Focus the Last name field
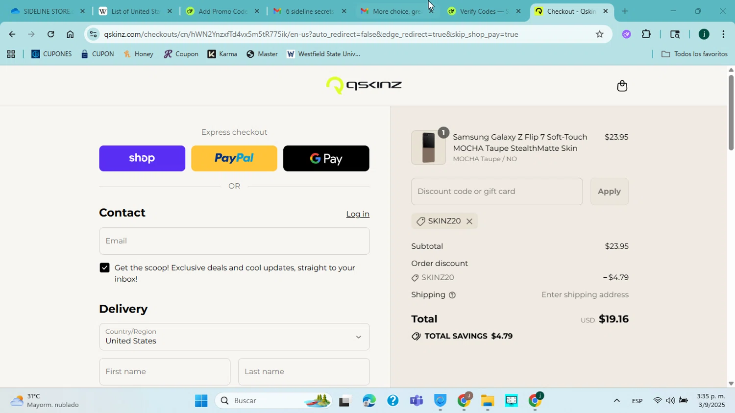The image size is (735, 413). 304,371
